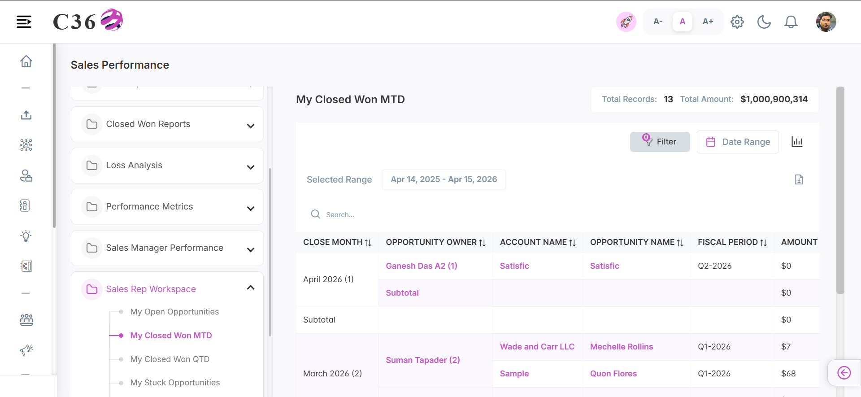
Task: Collapse Sales Rep Workspace folder
Action: (167, 289)
